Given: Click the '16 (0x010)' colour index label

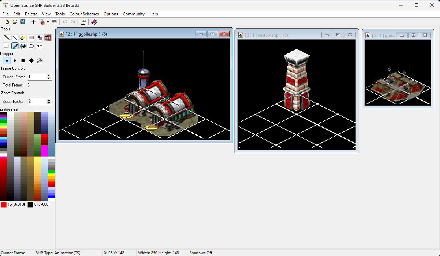Looking at the screenshot, I should point(16,204).
